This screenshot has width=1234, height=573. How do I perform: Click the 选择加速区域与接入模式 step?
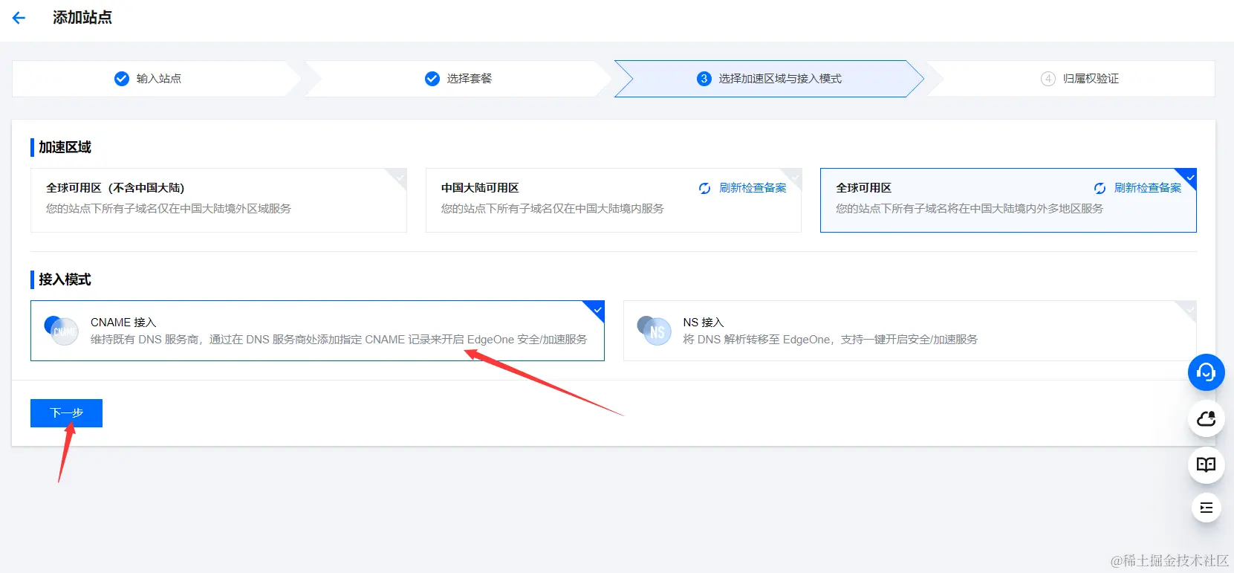[x=769, y=79]
